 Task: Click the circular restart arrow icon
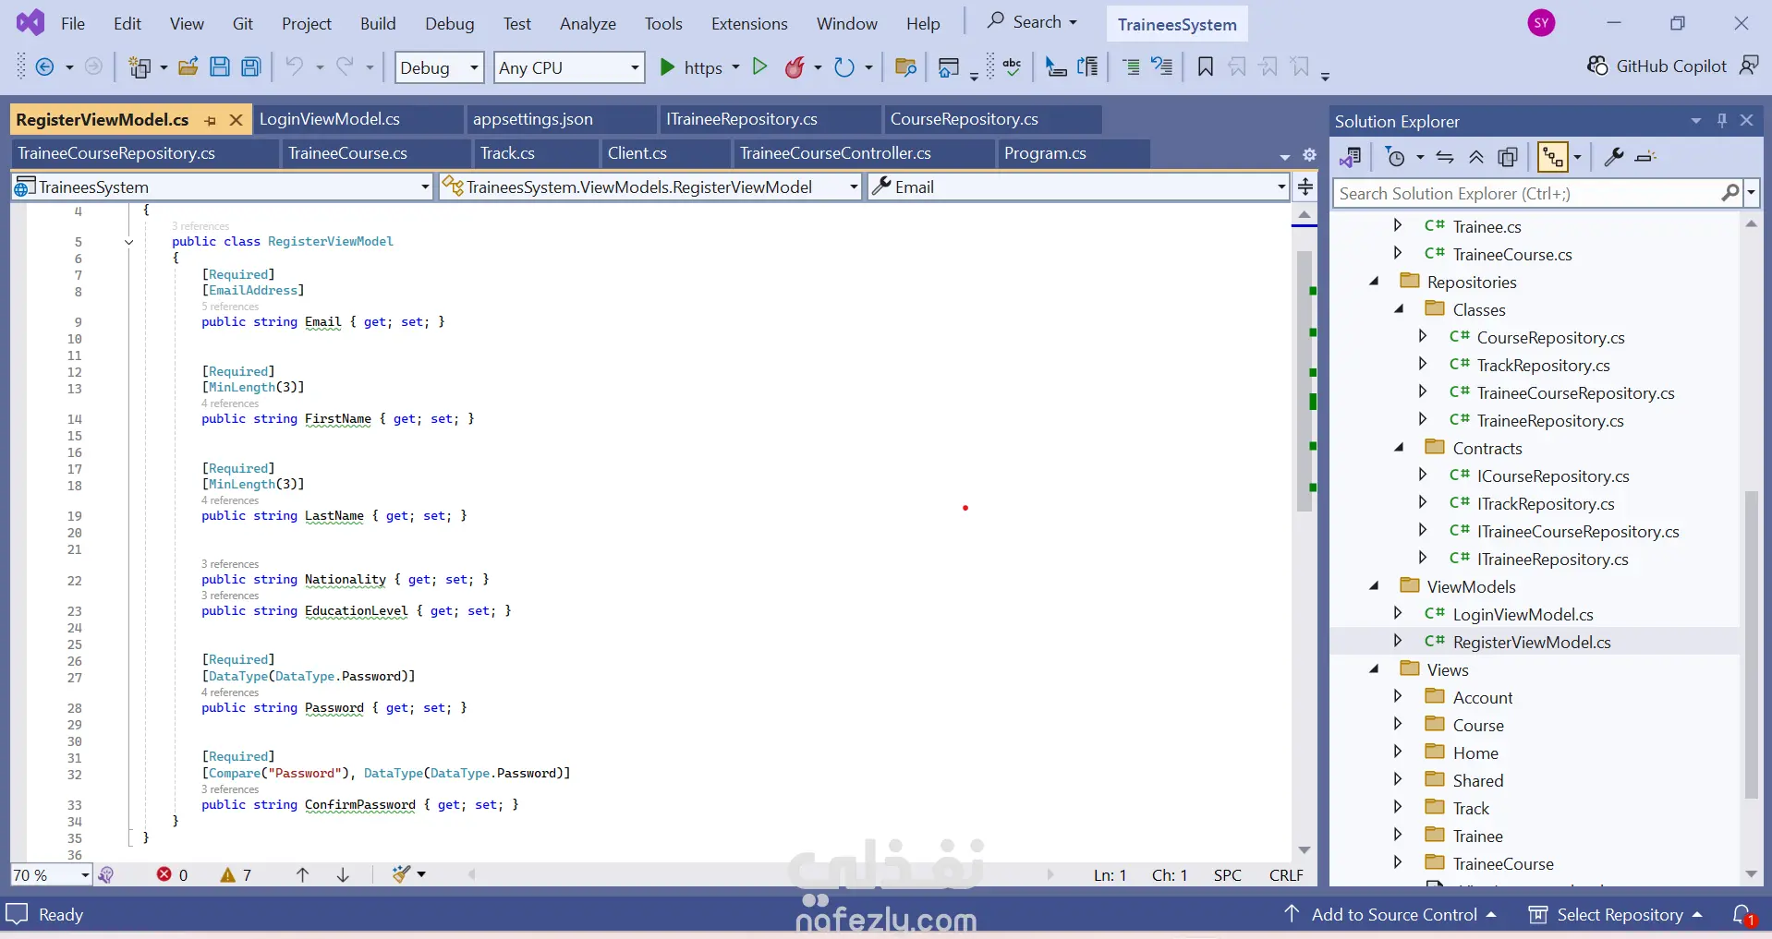click(x=844, y=66)
